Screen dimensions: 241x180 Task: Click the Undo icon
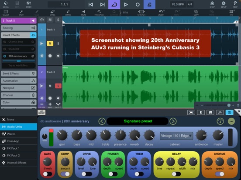[x=161, y=13]
